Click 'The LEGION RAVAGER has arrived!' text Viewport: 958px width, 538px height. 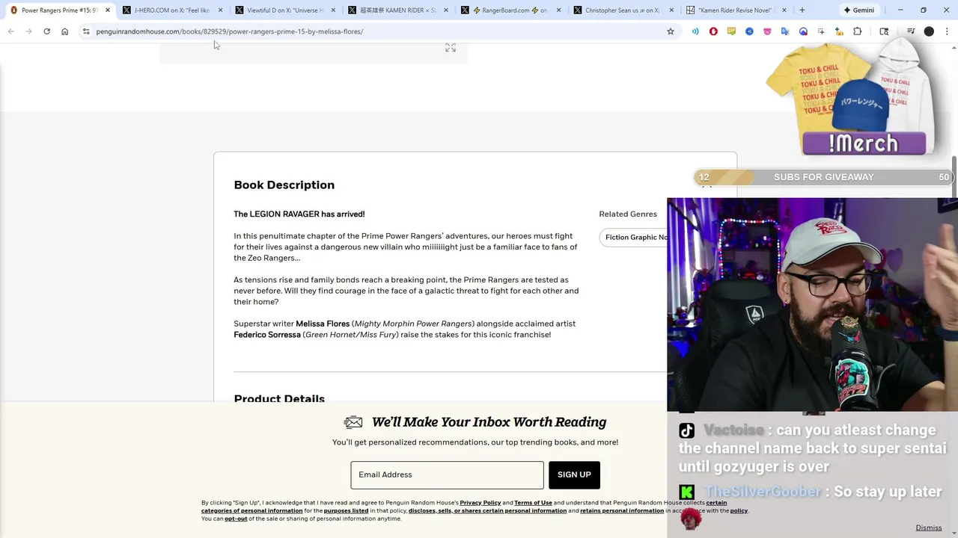point(299,214)
